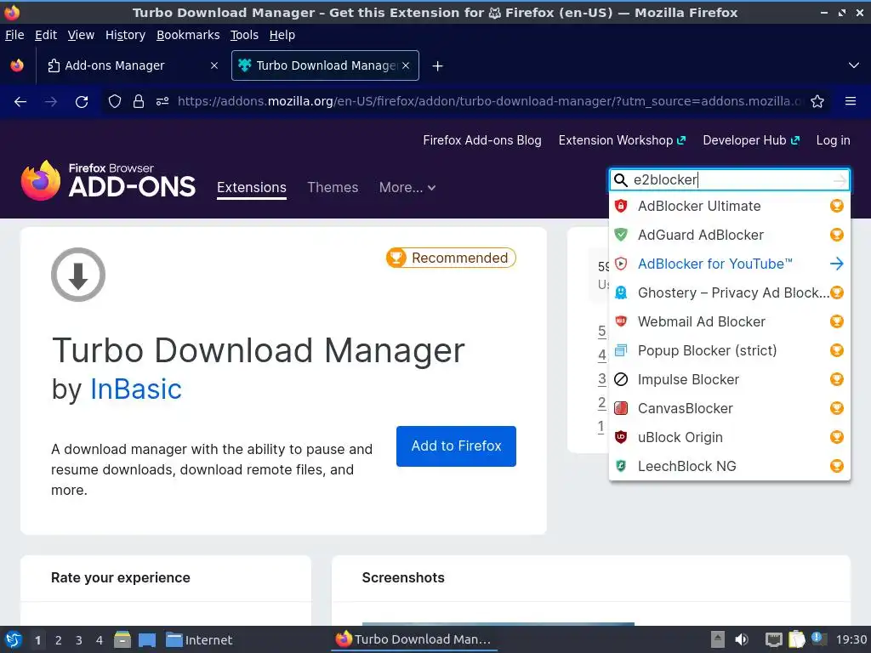This screenshot has height=653, width=871.
Task: Switch to the Add-ons Manager tab
Action: coord(132,65)
